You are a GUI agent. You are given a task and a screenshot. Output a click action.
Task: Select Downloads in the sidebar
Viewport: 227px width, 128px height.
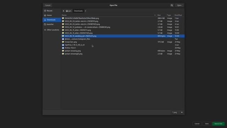pyautogui.click(x=52, y=20)
